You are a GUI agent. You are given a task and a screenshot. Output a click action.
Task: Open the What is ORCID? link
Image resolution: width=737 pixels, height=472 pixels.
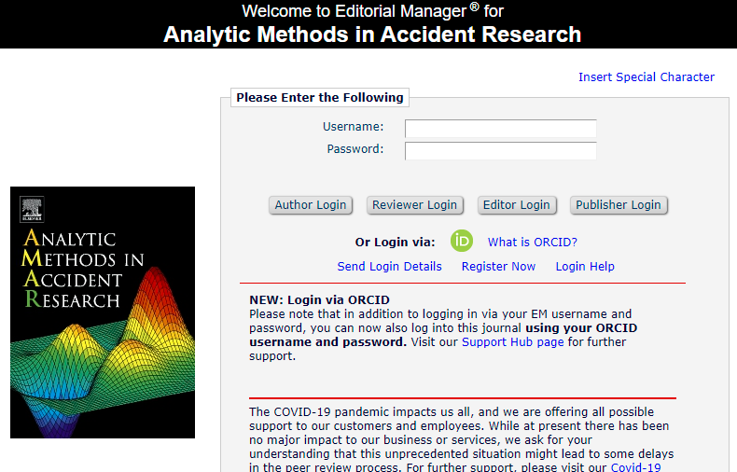coord(532,243)
